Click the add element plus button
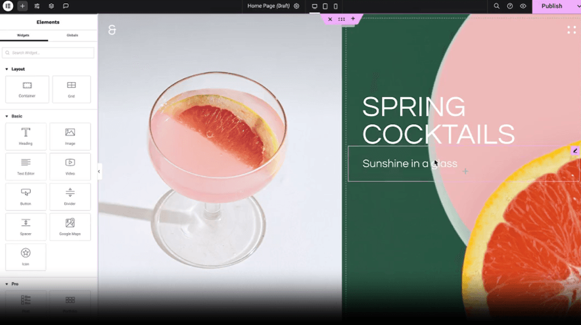Screen dimensions: 581x325 tap(22, 6)
